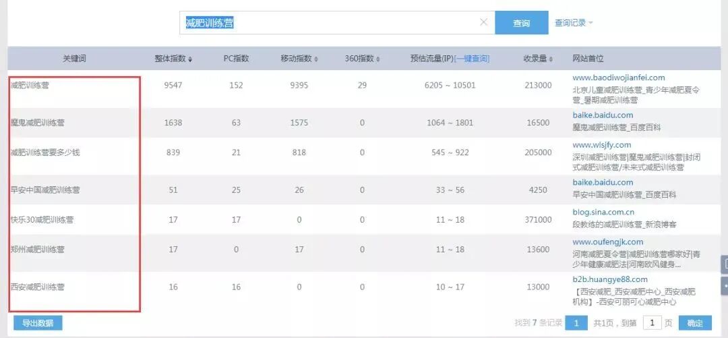Select keyword 快乐30减肥训练营
Viewport: 728px width, 338px height.
point(42,220)
